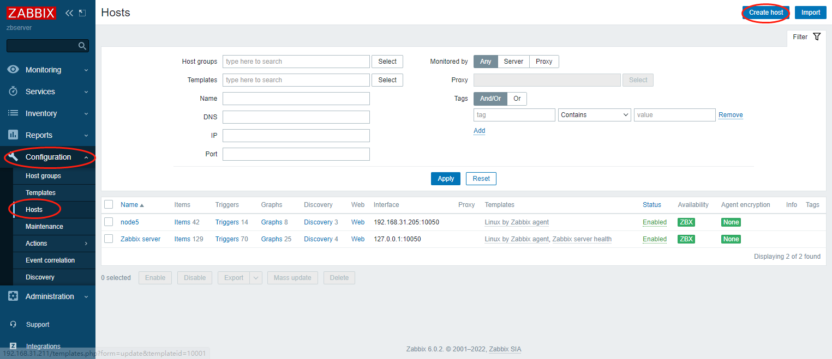This screenshot has height=359, width=832.
Task: Choose And/Or tag evaluation
Action: click(x=490, y=99)
